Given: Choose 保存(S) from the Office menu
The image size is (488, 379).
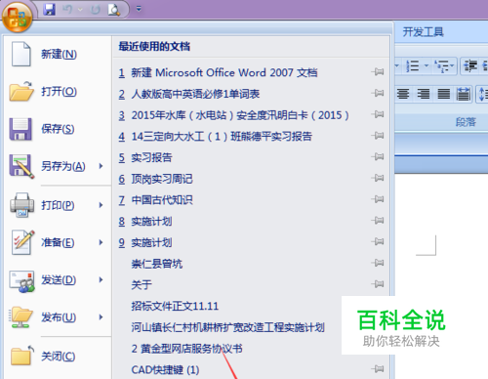Looking at the screenshot, I should [58, 129].
